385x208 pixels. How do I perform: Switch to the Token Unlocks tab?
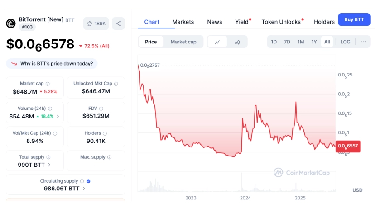point(281,22)
